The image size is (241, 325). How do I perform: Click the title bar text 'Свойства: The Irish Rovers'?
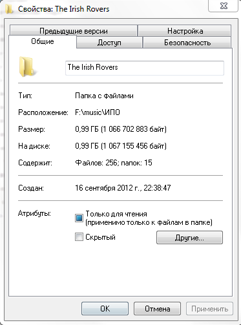(x=64, y=9)
